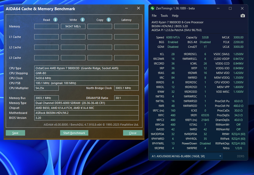
Task: Click the empty Memory Read result field
Action: 47,26
